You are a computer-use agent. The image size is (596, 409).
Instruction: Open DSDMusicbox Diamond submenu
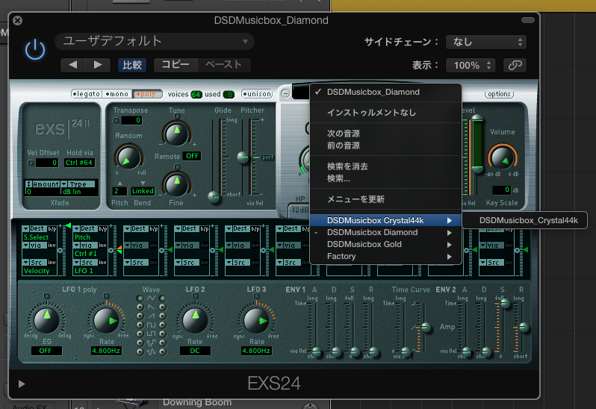point(385,232)
